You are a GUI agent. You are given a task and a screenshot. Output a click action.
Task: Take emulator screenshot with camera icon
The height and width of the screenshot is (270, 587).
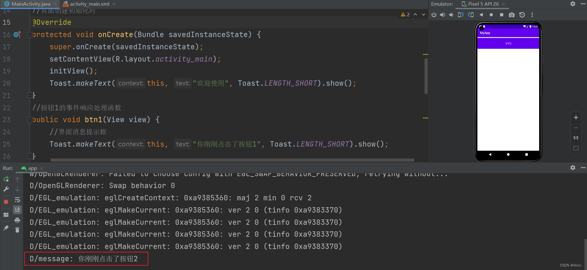(512, 15)
